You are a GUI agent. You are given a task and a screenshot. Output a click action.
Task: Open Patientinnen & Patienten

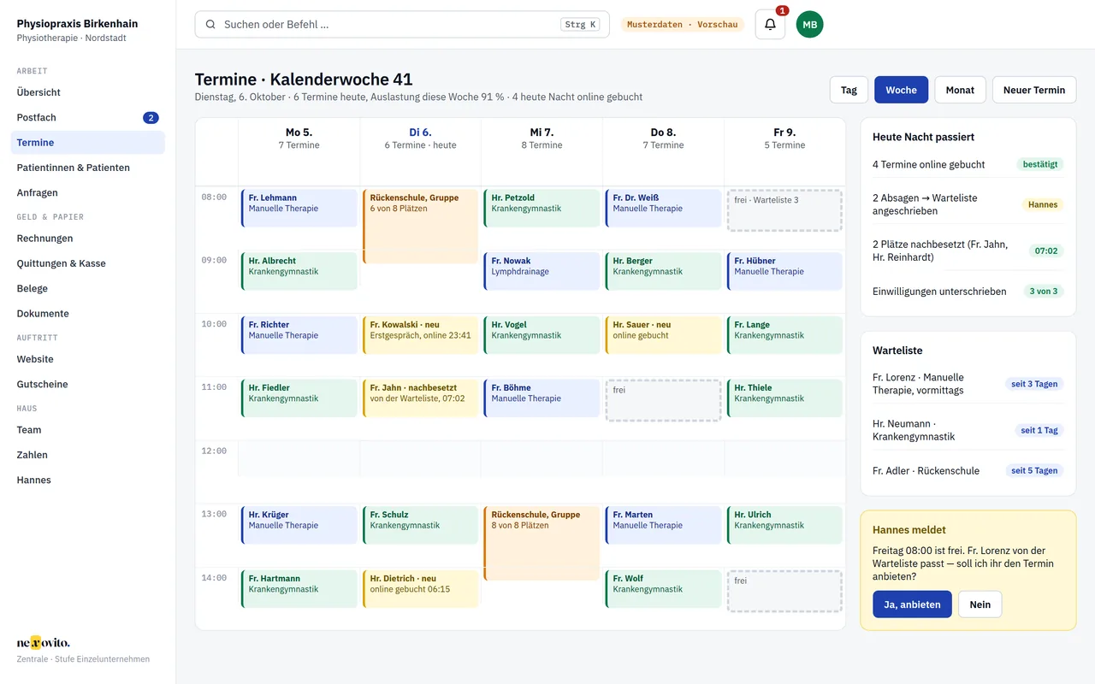coord(87,168)
